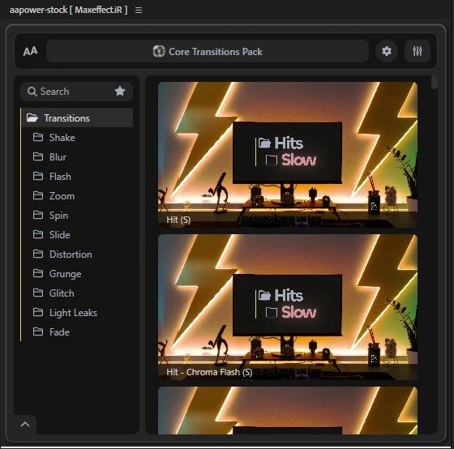Image resolution: width=454 pixels, height=449 pixels.
Task: Click the open Transitions folder icon
Action: point(32,118)
